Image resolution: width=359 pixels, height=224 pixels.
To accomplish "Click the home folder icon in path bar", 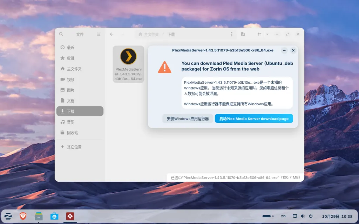I will [x=140, y=34].
